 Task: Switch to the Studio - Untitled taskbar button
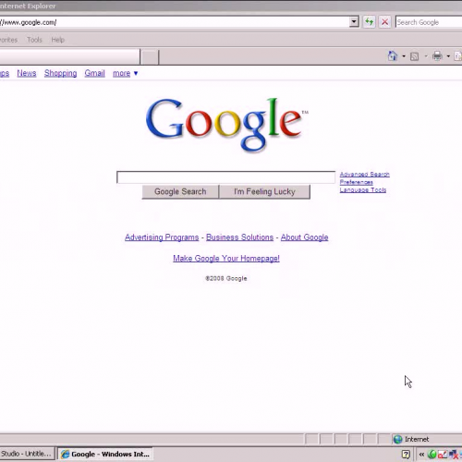pyautogui.click(x=27, y=454)
